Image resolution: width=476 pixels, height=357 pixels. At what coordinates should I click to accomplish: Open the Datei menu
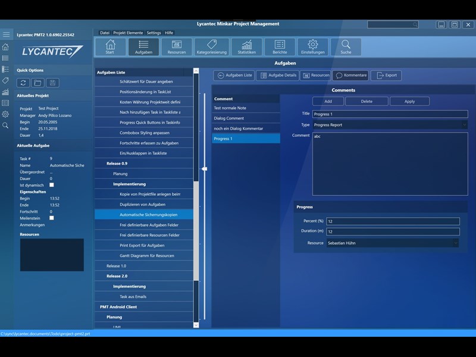(105, 33)
